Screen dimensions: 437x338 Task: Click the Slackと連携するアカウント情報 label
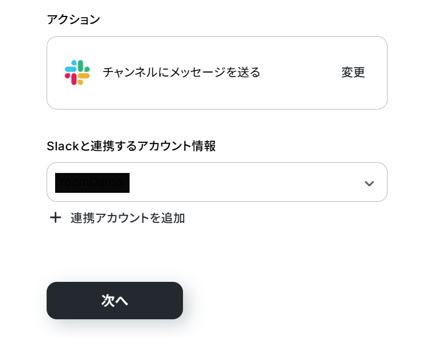coord(131,146)
